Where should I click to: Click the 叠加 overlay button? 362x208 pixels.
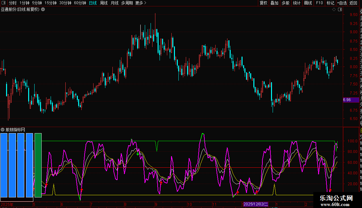(275, 3)
